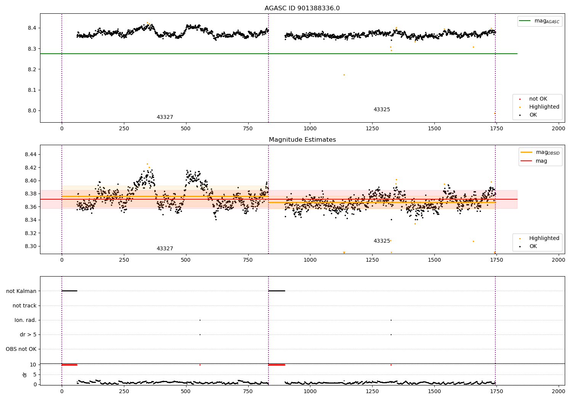Click the orange outlier point near 8.17 in top plot

pos(344,75)
